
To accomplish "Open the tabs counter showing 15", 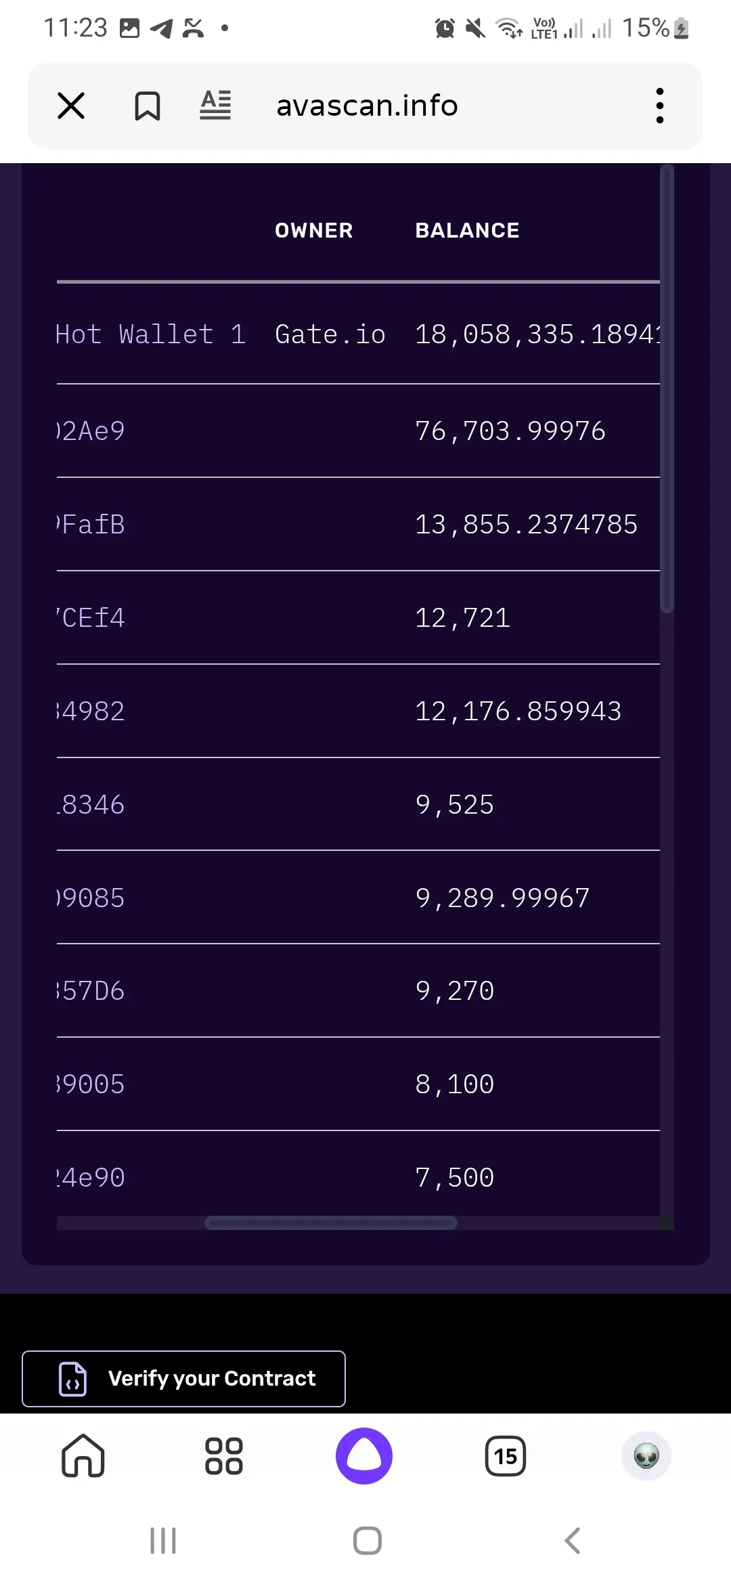I will click(505, 1456).
